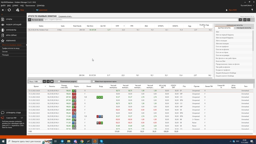Click the player name icon in the toolbar

click(x=37, y=10)
